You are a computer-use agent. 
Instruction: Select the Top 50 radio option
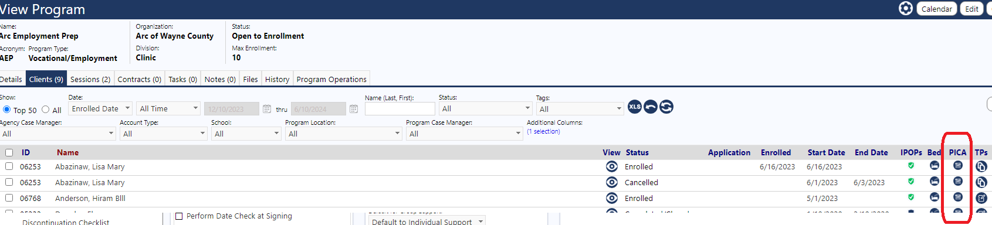[x=7, y=110]
